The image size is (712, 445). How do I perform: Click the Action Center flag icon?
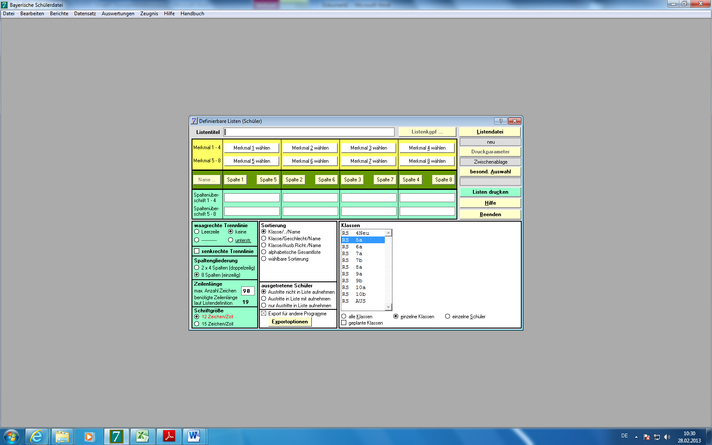tap(647, 437)
